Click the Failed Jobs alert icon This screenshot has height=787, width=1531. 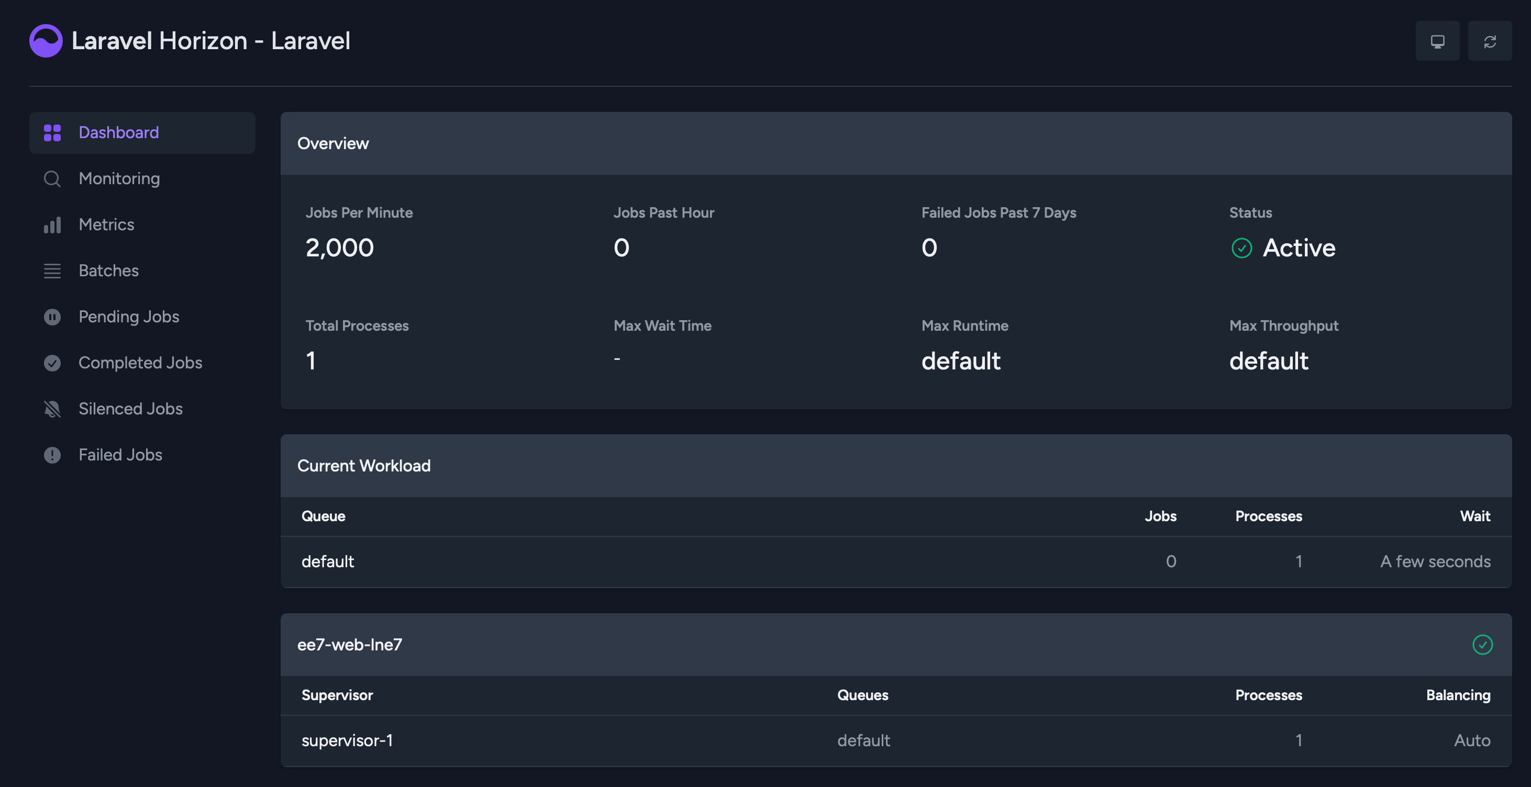click(x=52, y=455)
